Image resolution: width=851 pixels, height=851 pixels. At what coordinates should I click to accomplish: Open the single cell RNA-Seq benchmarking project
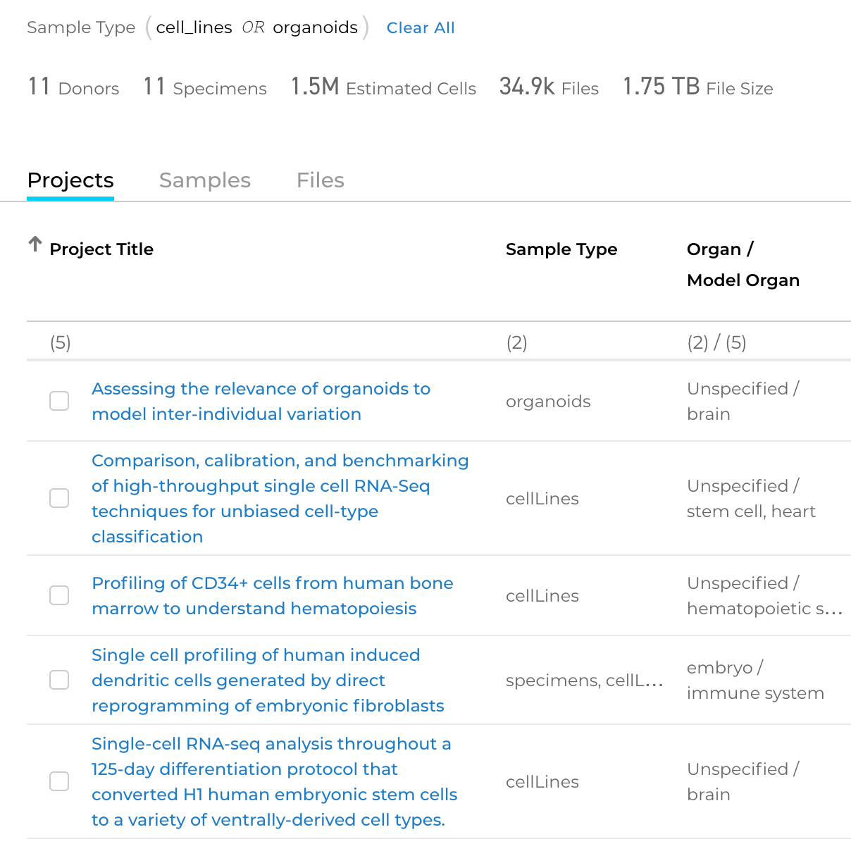pyautogui.click(x=280, y=498)
